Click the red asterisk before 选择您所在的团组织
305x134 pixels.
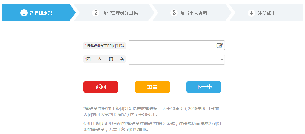pyautogui.click(x=86, y=45)
